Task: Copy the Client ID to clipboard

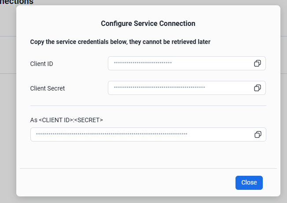Action: coord(258,63)
